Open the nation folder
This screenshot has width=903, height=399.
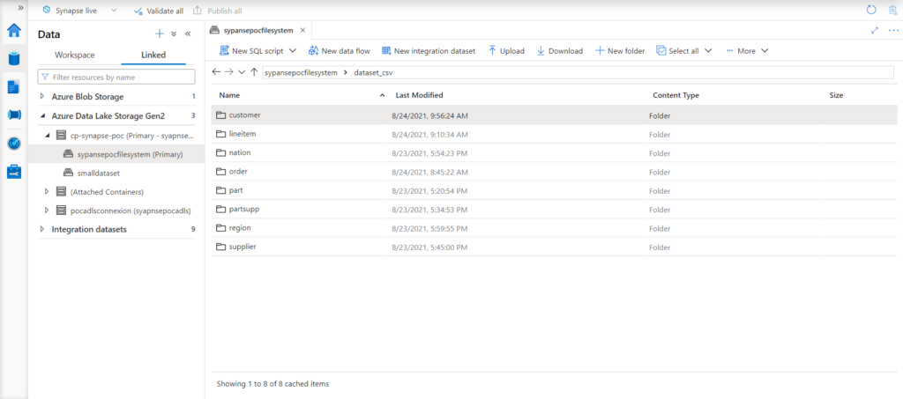[x=240, y=152]
